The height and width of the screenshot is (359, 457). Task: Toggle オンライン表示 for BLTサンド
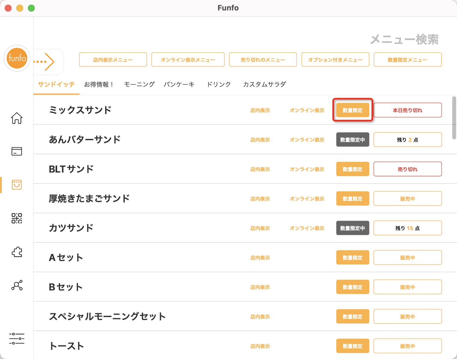click(307, 169)
